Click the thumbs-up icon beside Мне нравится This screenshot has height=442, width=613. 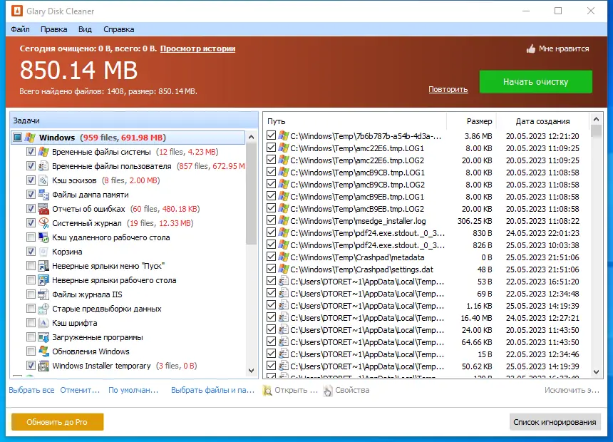[x=531, y=49]
